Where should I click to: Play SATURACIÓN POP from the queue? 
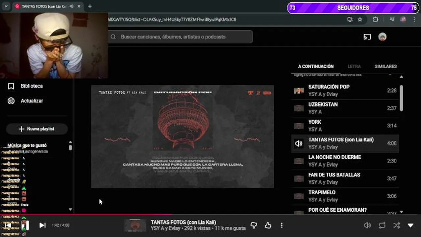tap(345, 91)
